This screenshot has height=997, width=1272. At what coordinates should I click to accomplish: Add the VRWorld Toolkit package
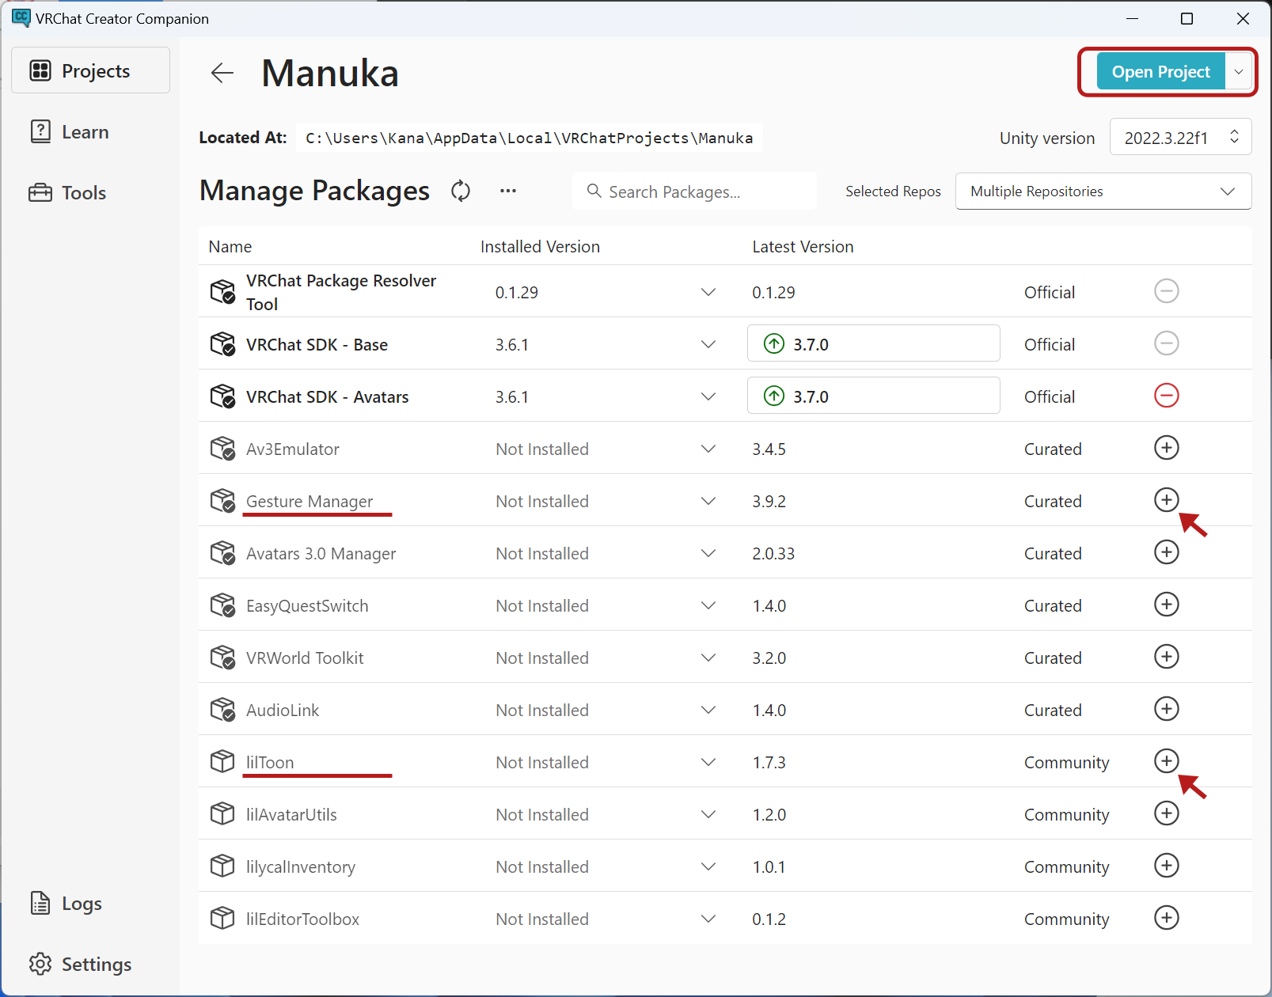point(1166,657)
